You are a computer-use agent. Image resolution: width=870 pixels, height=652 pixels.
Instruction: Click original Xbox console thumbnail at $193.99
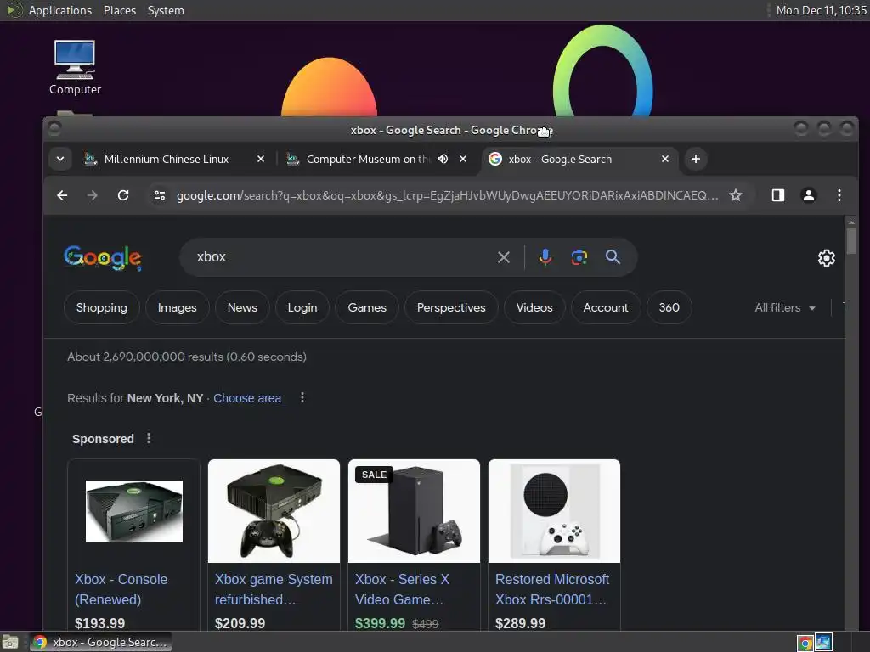133,511
